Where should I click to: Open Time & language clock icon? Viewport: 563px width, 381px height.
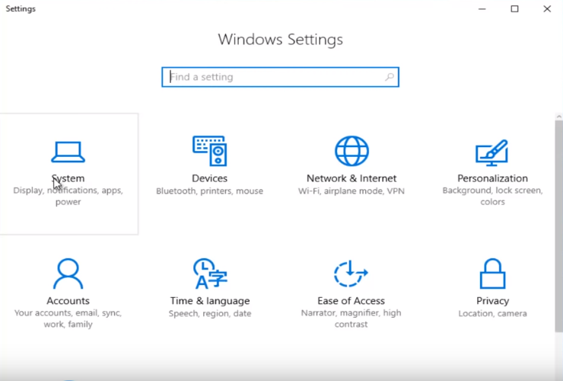(x=210, y=274)
